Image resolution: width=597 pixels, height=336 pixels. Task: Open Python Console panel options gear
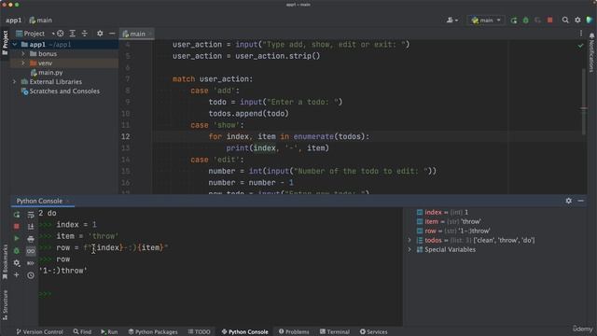click(568, 201)
